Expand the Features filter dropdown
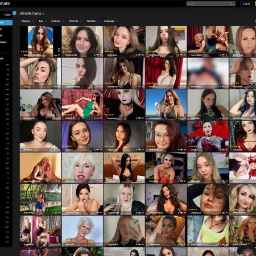The width and height of the screenshot is (256, 256). pyautogui.click(x=57, y=21)
